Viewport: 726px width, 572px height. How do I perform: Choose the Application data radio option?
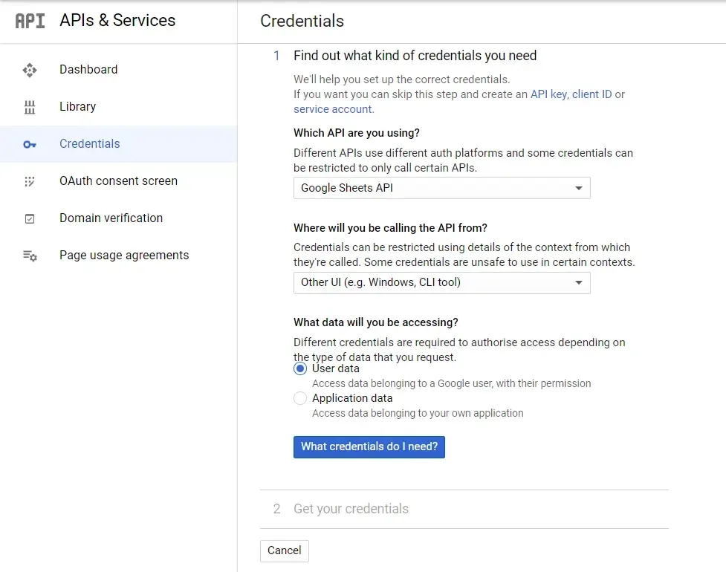[x=300, y=398]
